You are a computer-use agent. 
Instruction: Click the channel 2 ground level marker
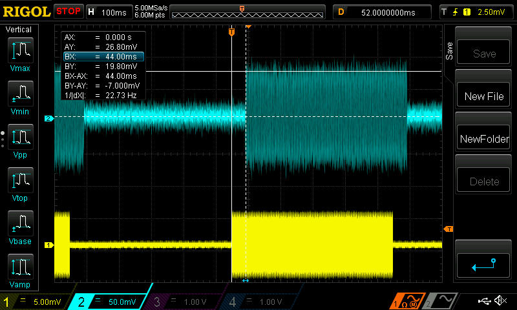(48, 118)
